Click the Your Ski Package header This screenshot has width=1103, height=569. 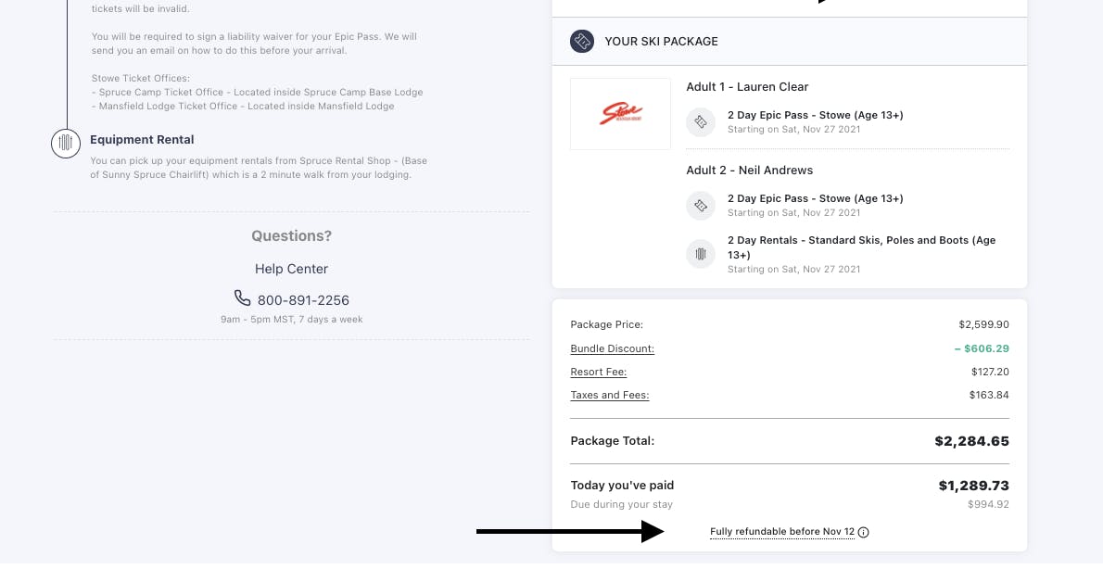661,42
